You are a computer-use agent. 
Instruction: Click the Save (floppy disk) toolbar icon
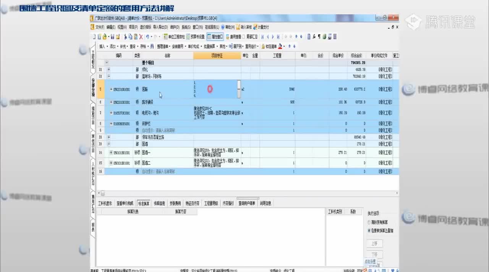click(x=112, y=37)
